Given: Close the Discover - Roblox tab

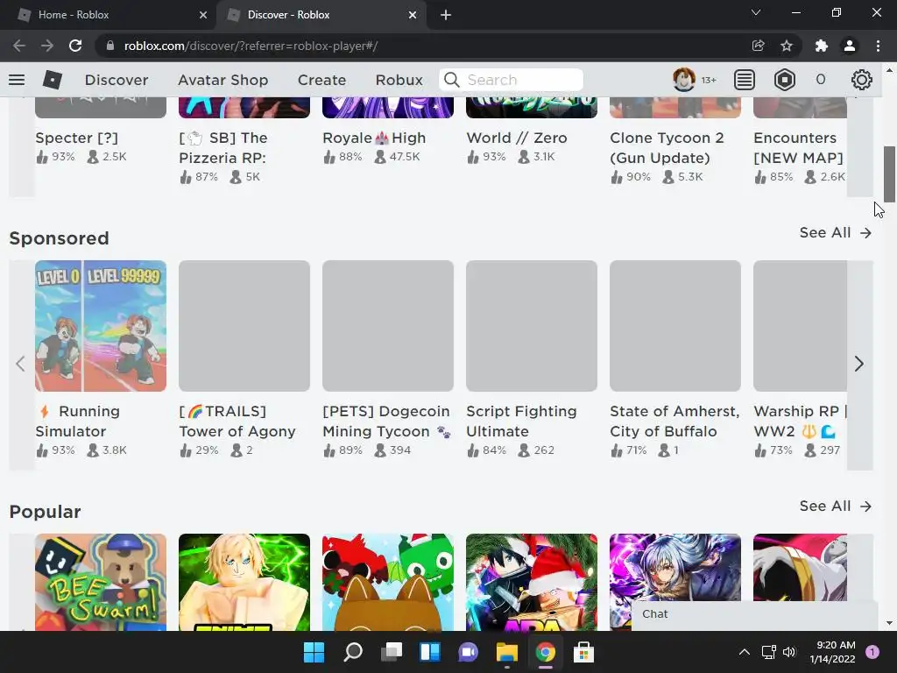Looking at the screenshot, I should click(413, 15).
